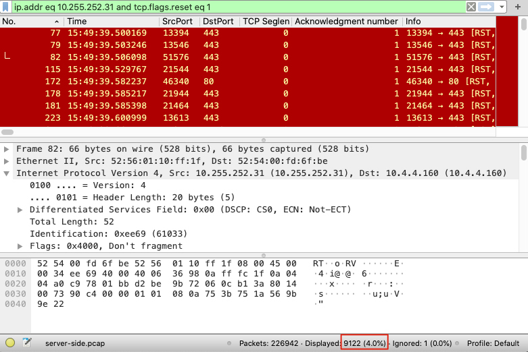Image resolution: width=528 pixels, height=352 pixels.
Task: Expand the Ethernet II section
Action: click(x=7, y=161)
